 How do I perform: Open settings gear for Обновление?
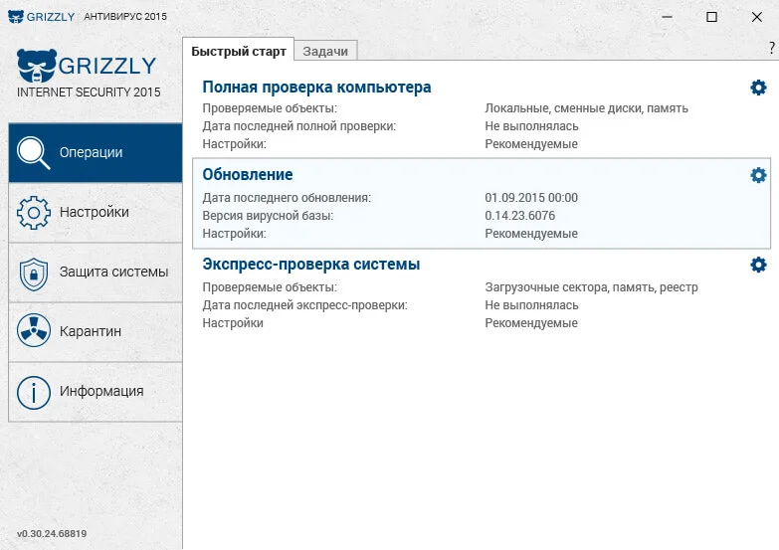tap(758, 175)
